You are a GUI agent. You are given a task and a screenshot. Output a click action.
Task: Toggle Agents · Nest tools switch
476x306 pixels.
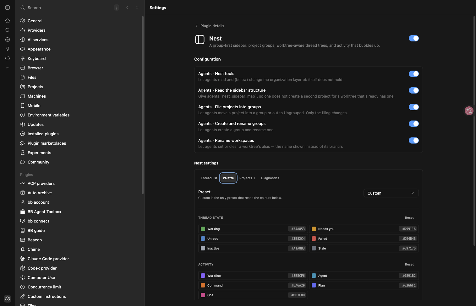(x=414, y=74)
